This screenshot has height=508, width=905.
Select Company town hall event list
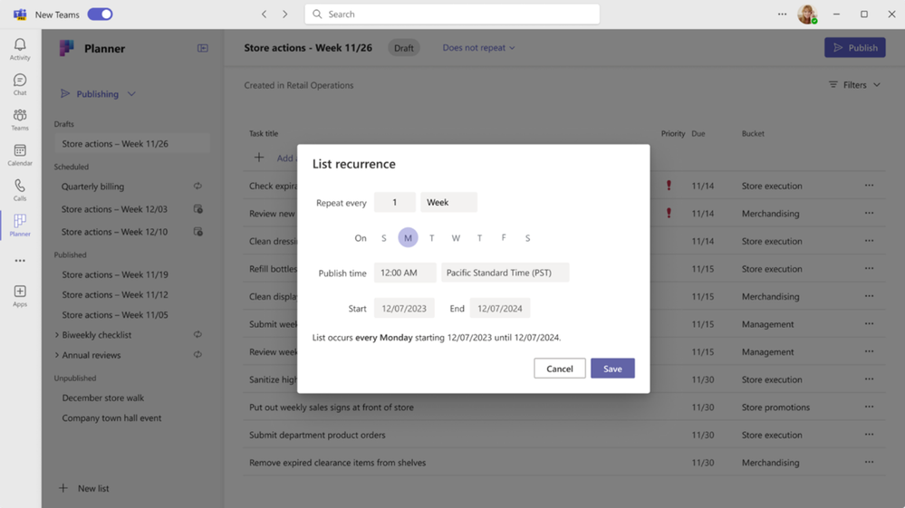112,418
